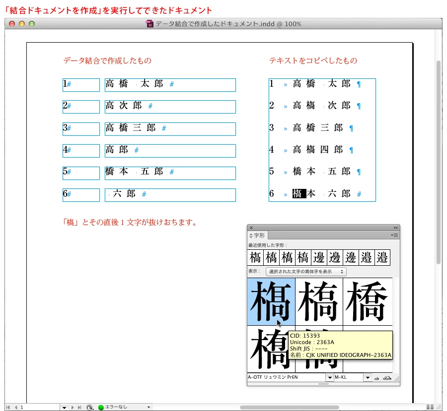Click the merged frame with 高 次郎
Screen dimensions: 447x411
170,107
